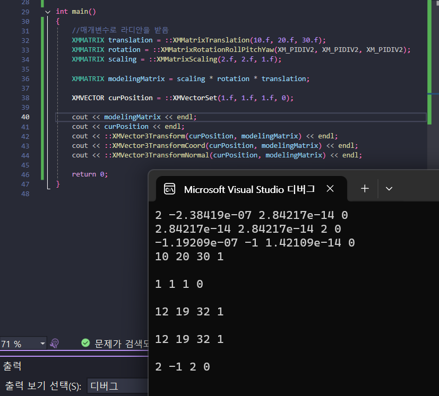This screenshot has height=396, width=439.
Task: Open the terminal profiles dropdown arrow
Action: [389, 189]
